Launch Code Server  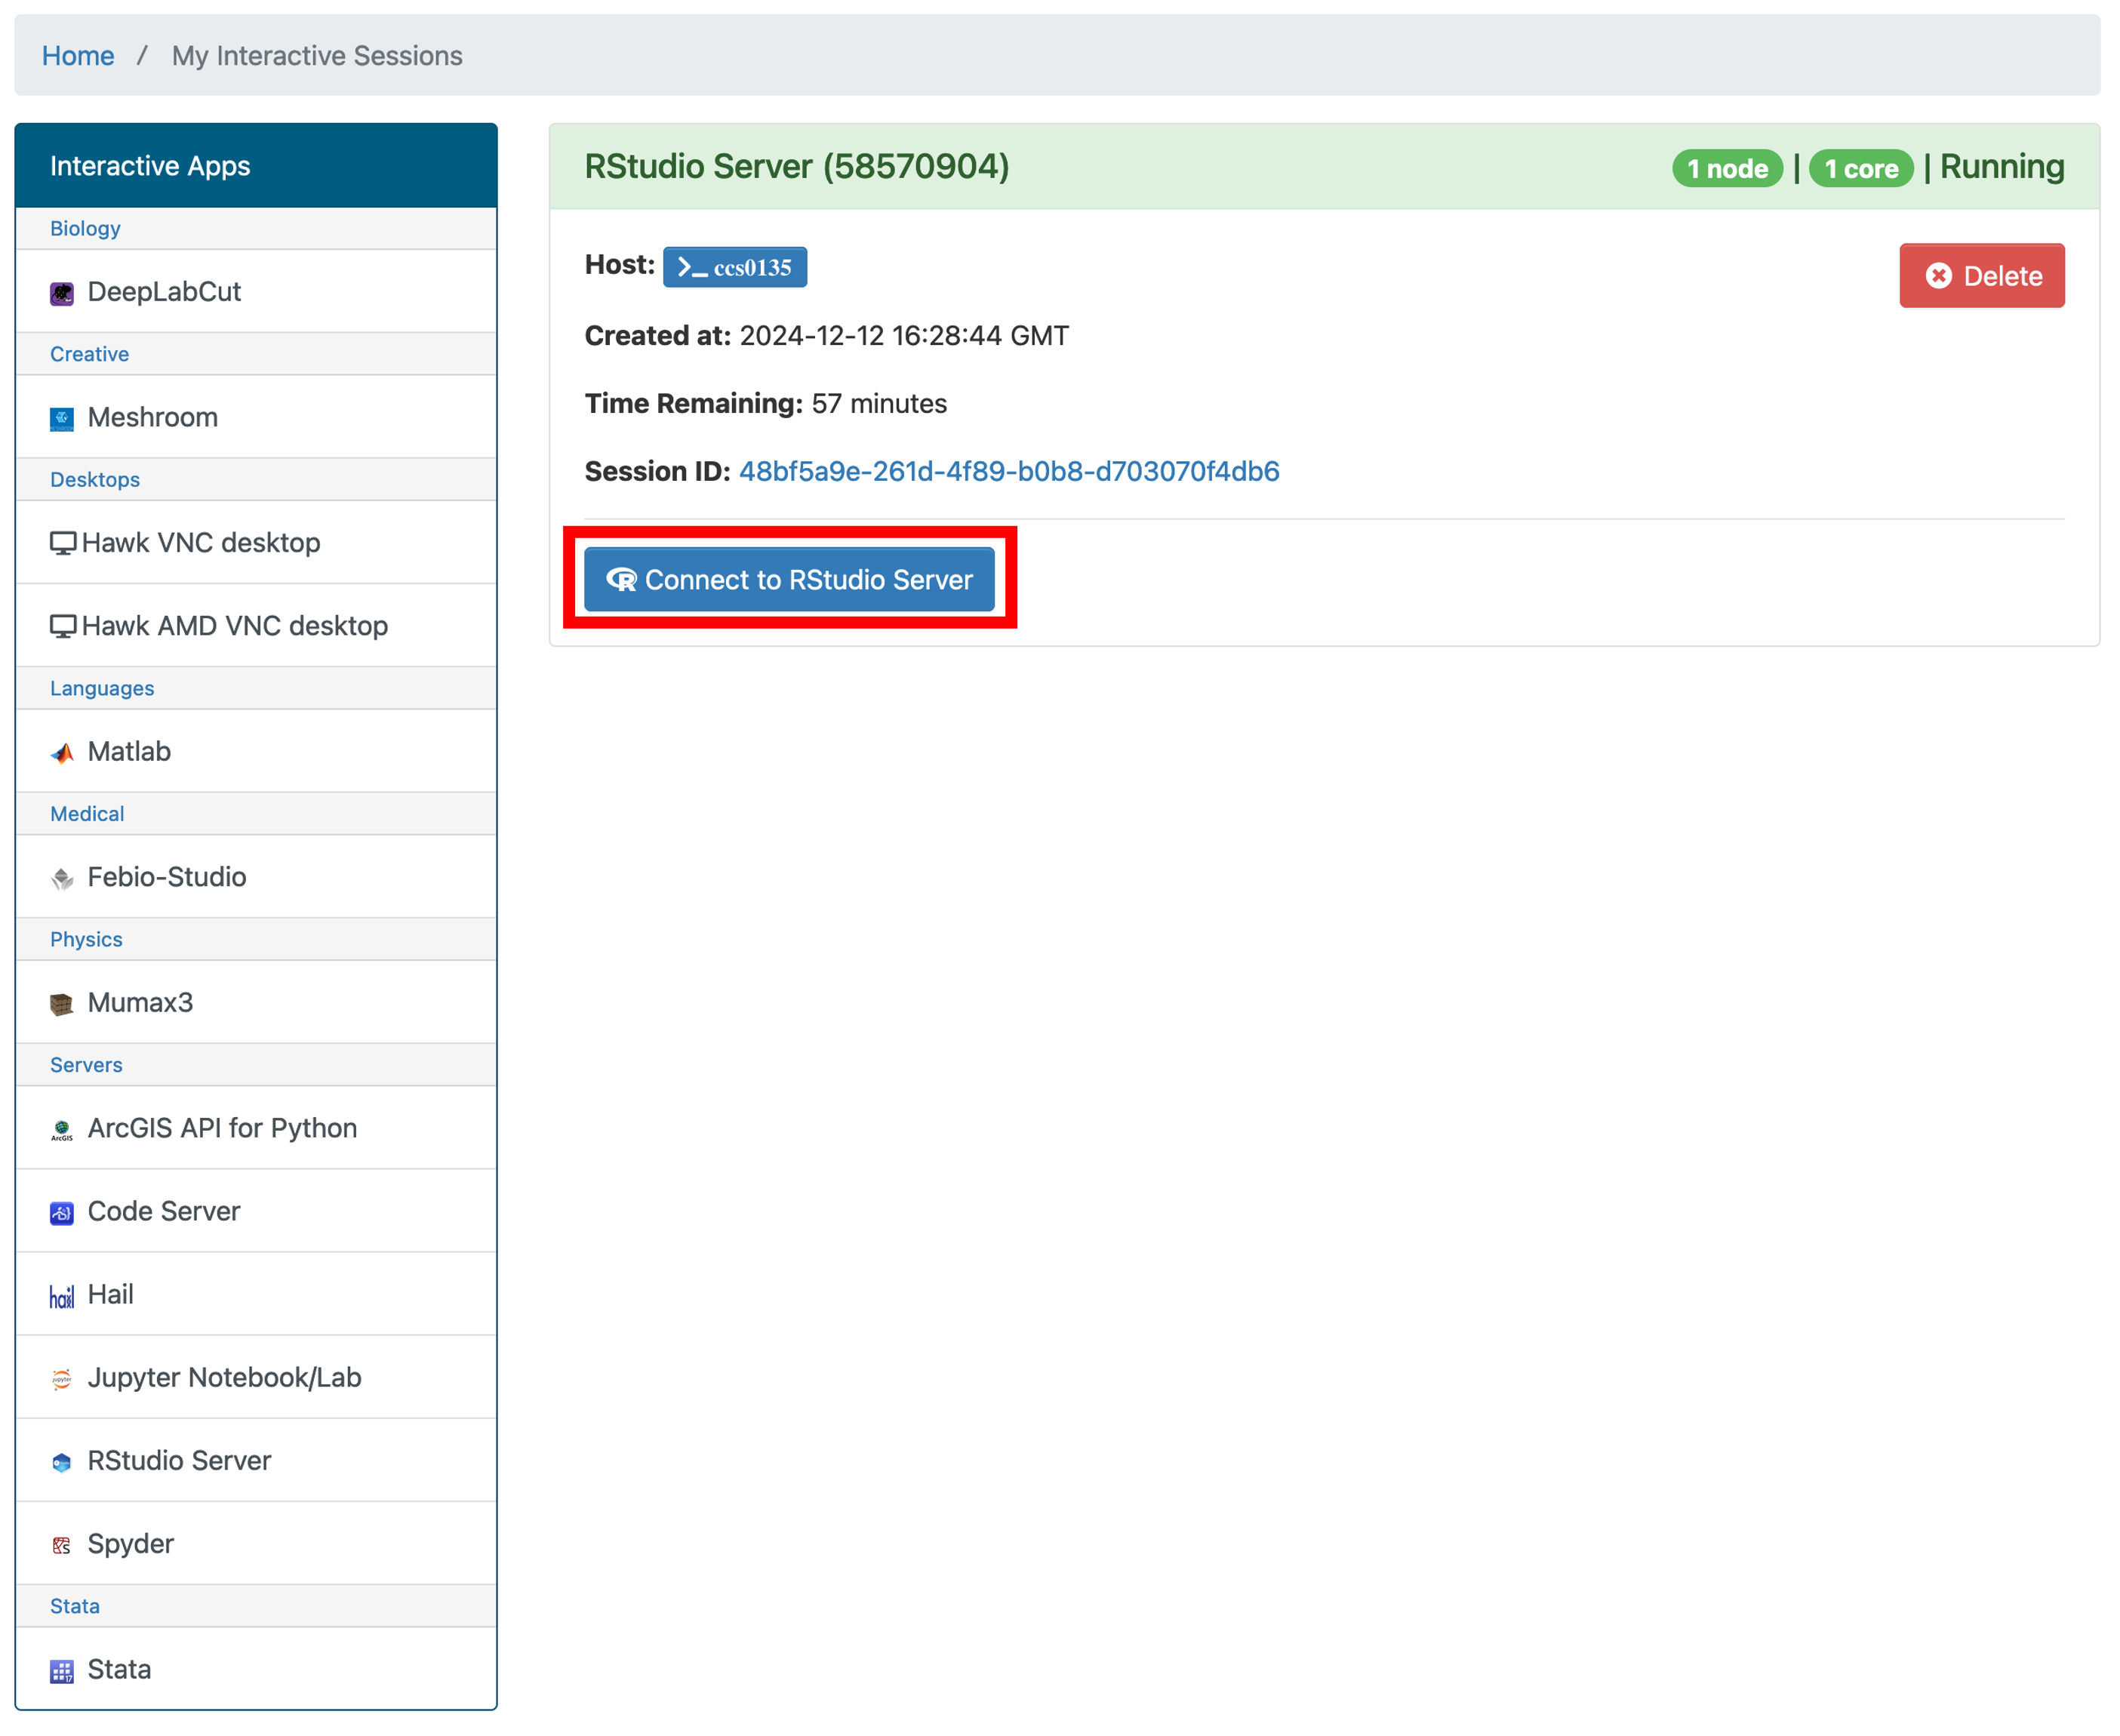(256, 1210)
